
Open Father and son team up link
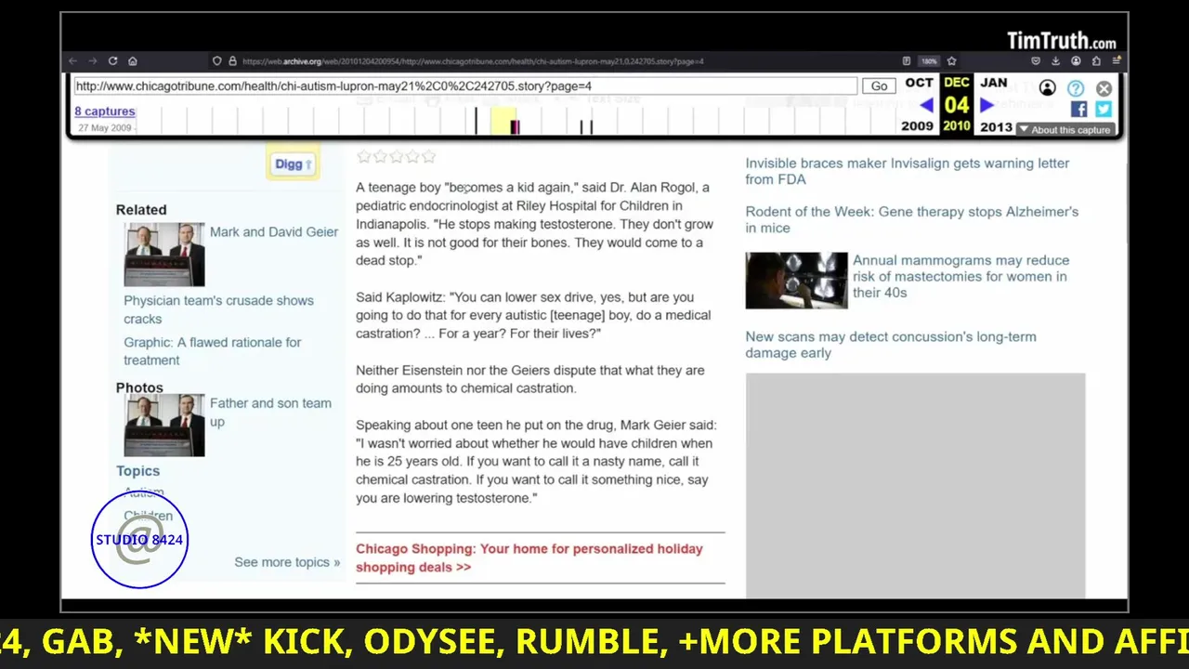(270, 413)
